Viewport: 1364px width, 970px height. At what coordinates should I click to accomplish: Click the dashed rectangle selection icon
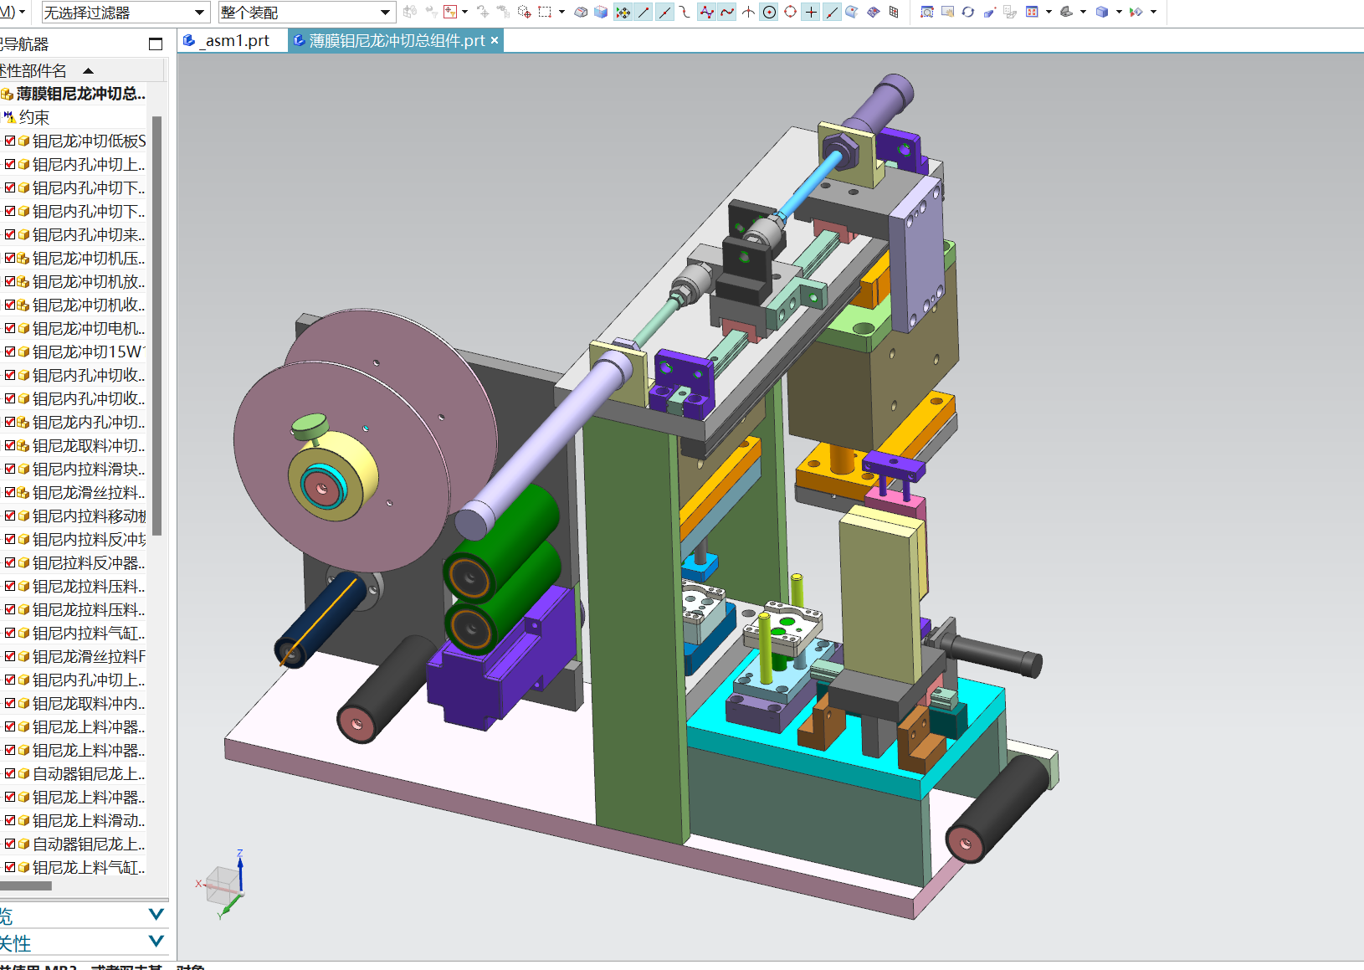(545, 12)
